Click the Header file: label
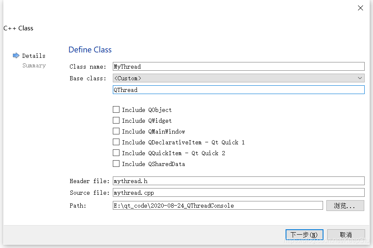The image size is (373, 248). point(90,181)
